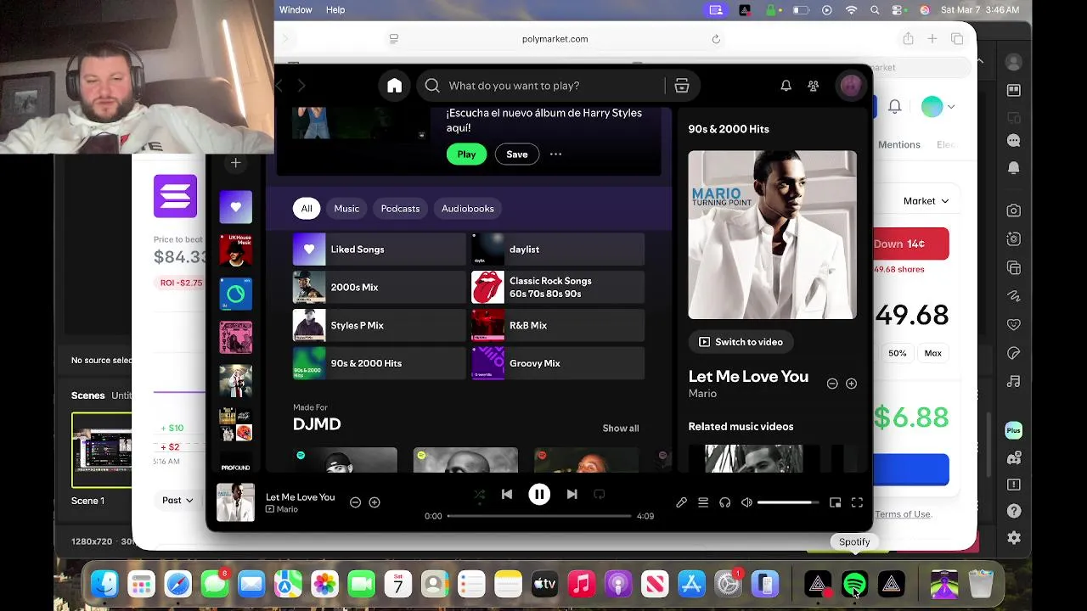
Task: Open Safari share icon
Action: click(908, 39)
